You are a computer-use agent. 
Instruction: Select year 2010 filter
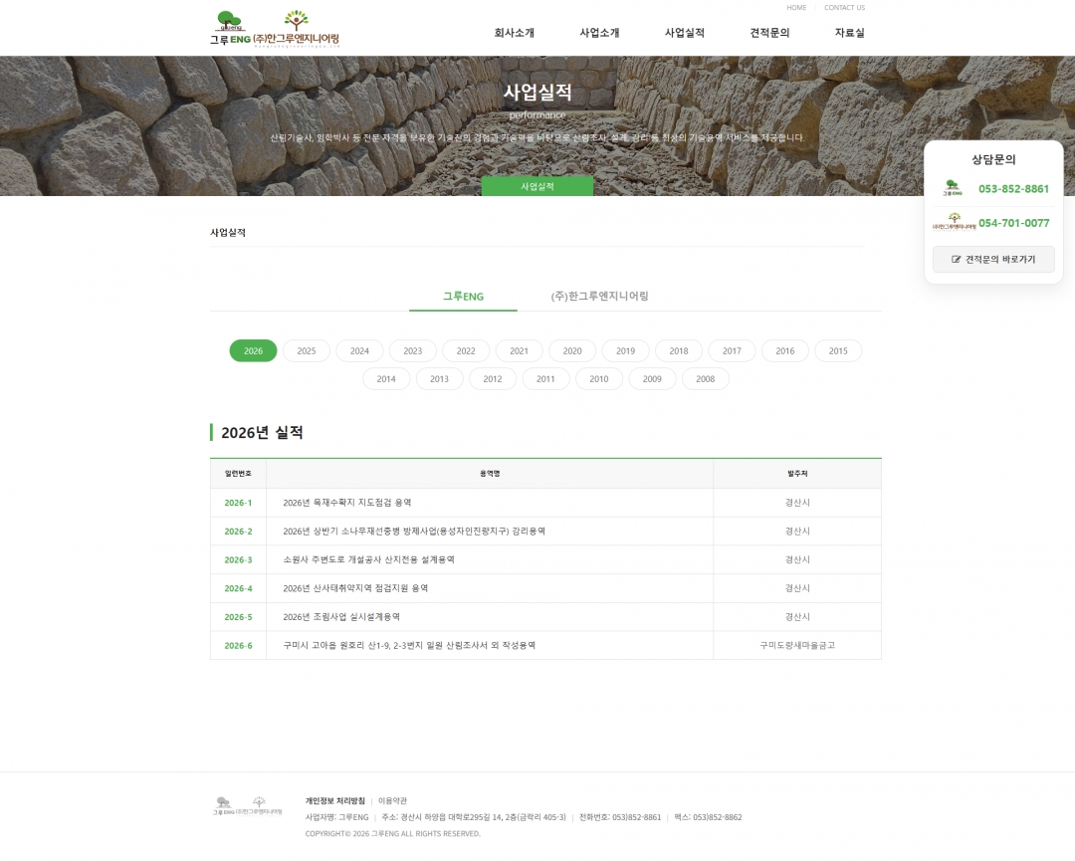(x=598, y=379)
